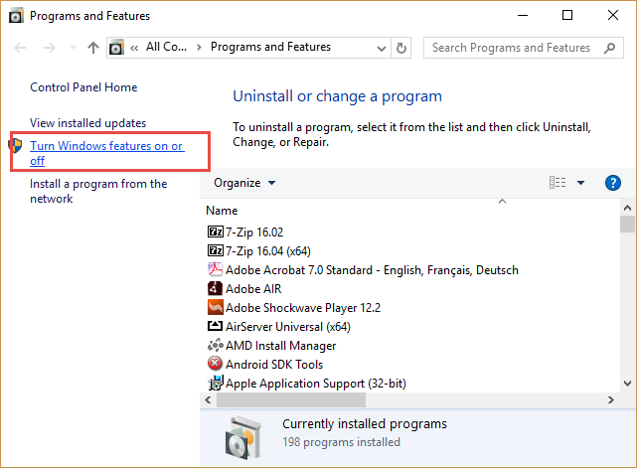Screen dimensions: 637x468
Task: Click the Back navigation arrow
Action: [20, 48]
